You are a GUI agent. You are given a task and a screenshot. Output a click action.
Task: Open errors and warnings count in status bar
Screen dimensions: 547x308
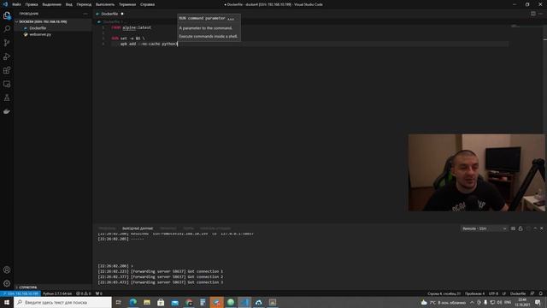click(x=84, y=293)
